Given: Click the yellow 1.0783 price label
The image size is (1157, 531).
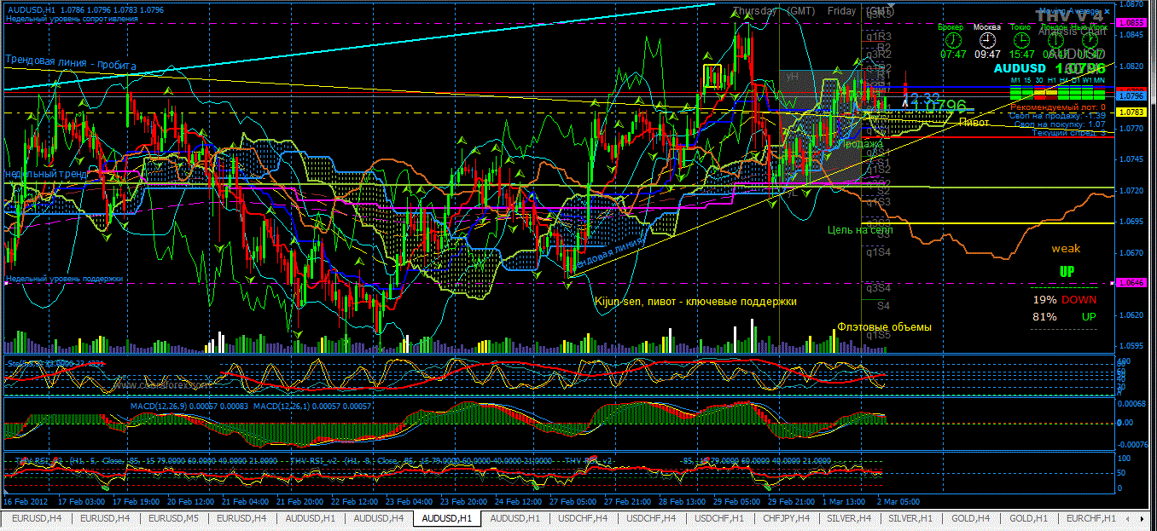Looking at the screenshot, I should pyautogui.click(x=1131, y=112).
